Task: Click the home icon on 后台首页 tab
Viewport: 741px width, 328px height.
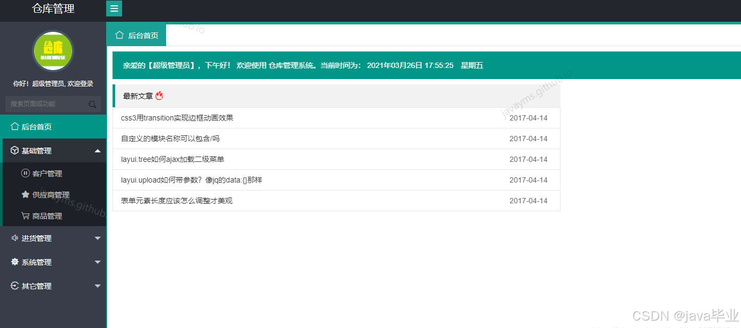Action: [119, 34]
